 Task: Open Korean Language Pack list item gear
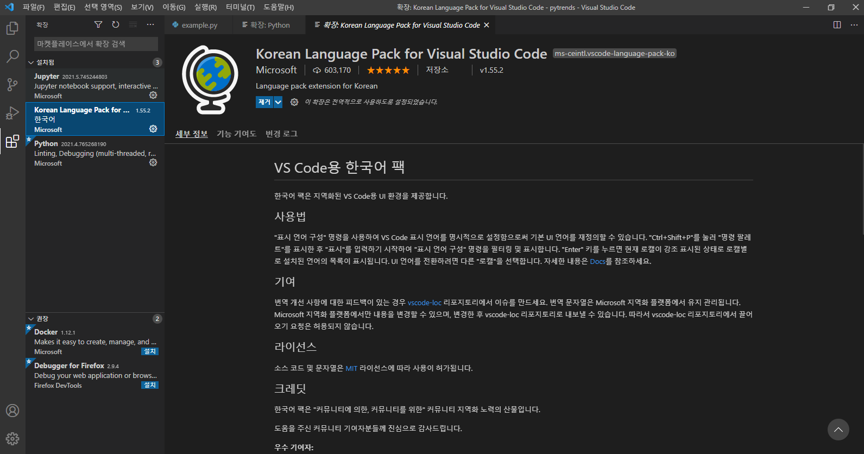click(153, 129)
